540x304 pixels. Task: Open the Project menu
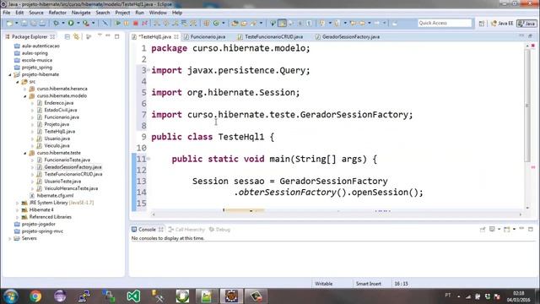122,13
